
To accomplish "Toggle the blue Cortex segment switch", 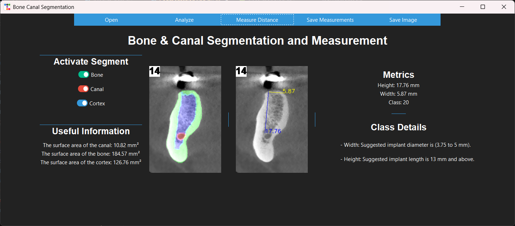I will 82,103.
